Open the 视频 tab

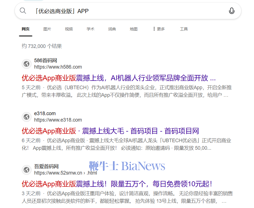click(69, 29)
